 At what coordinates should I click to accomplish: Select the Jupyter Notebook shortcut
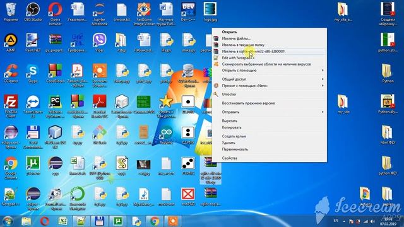100,14
